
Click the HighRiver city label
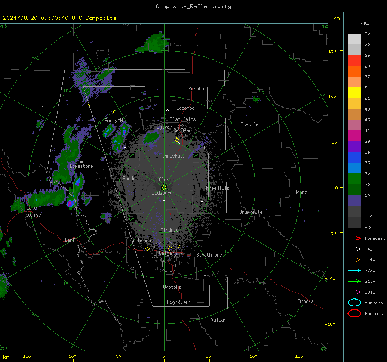tap(178, 302)
